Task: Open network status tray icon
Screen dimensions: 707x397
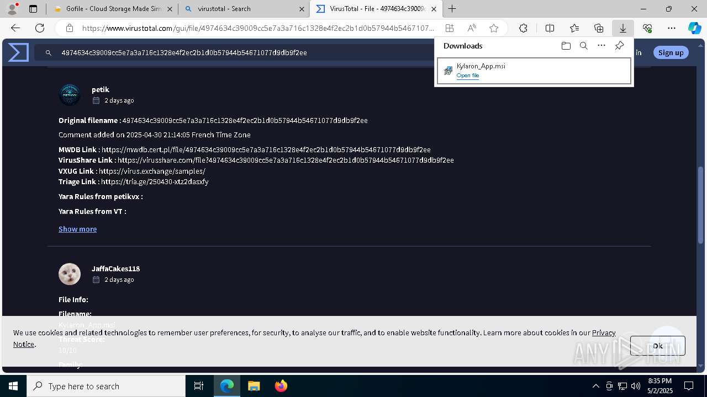Action: point(622,386)
